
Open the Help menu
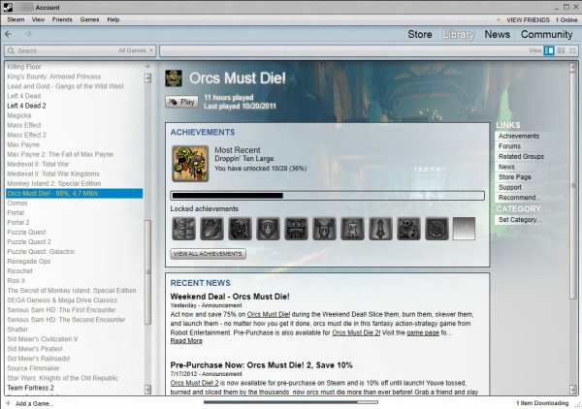(113, 19)
